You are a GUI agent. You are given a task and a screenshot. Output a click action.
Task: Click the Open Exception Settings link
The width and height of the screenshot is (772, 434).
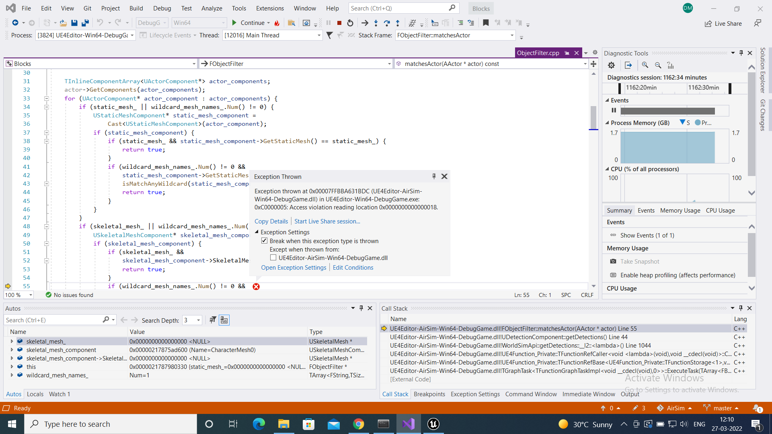pyautogui.click(x=294, y=267)
